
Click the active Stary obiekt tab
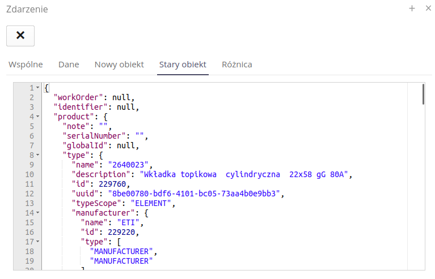click(x=183, y=65)
